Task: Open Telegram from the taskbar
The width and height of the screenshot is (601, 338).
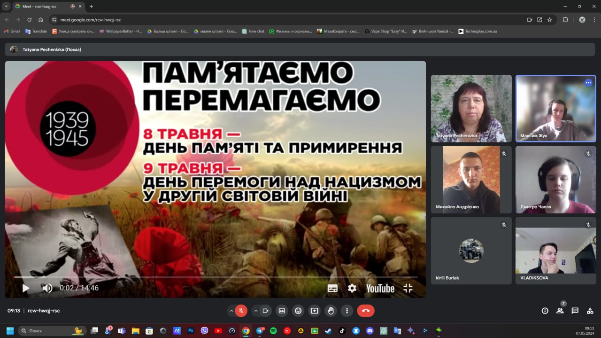Action: point(260,330)
